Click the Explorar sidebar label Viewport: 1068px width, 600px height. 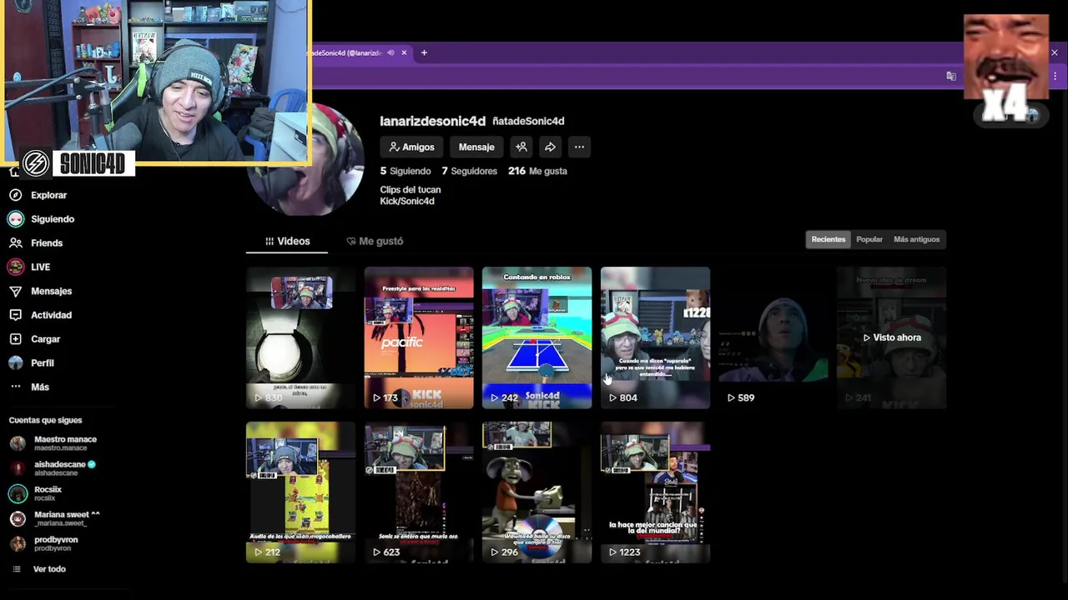tap(48, 195)
